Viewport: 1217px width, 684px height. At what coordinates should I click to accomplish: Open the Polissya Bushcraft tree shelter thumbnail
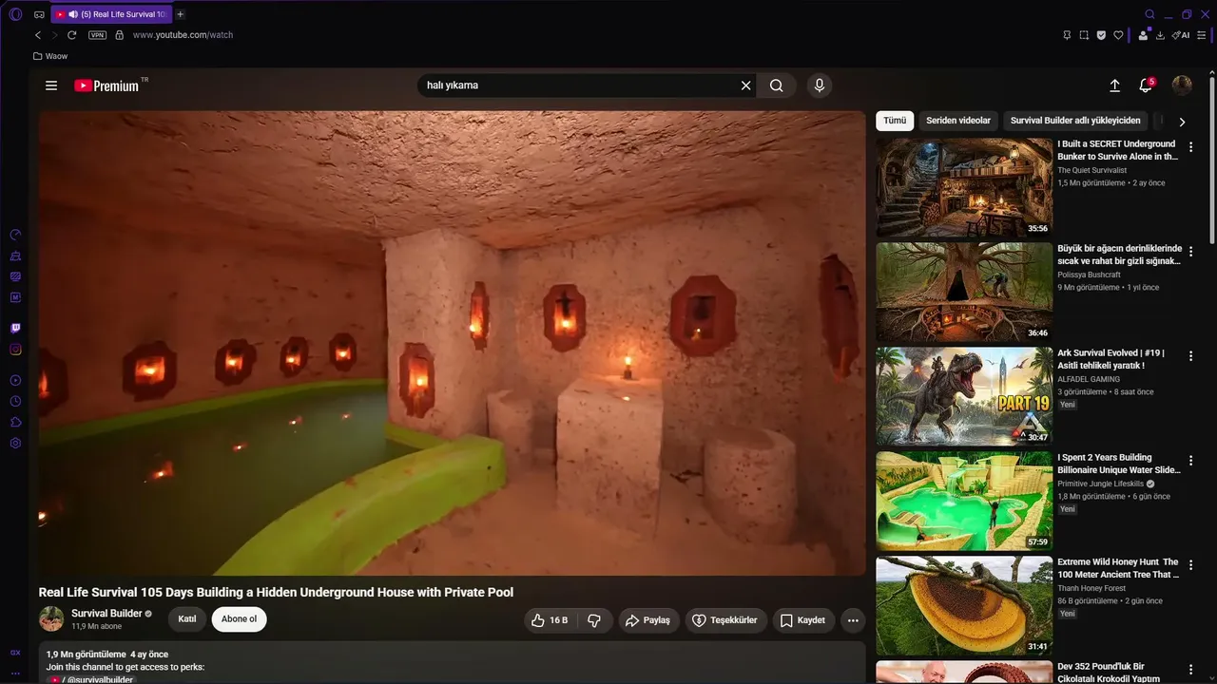[x=964, y=292]
